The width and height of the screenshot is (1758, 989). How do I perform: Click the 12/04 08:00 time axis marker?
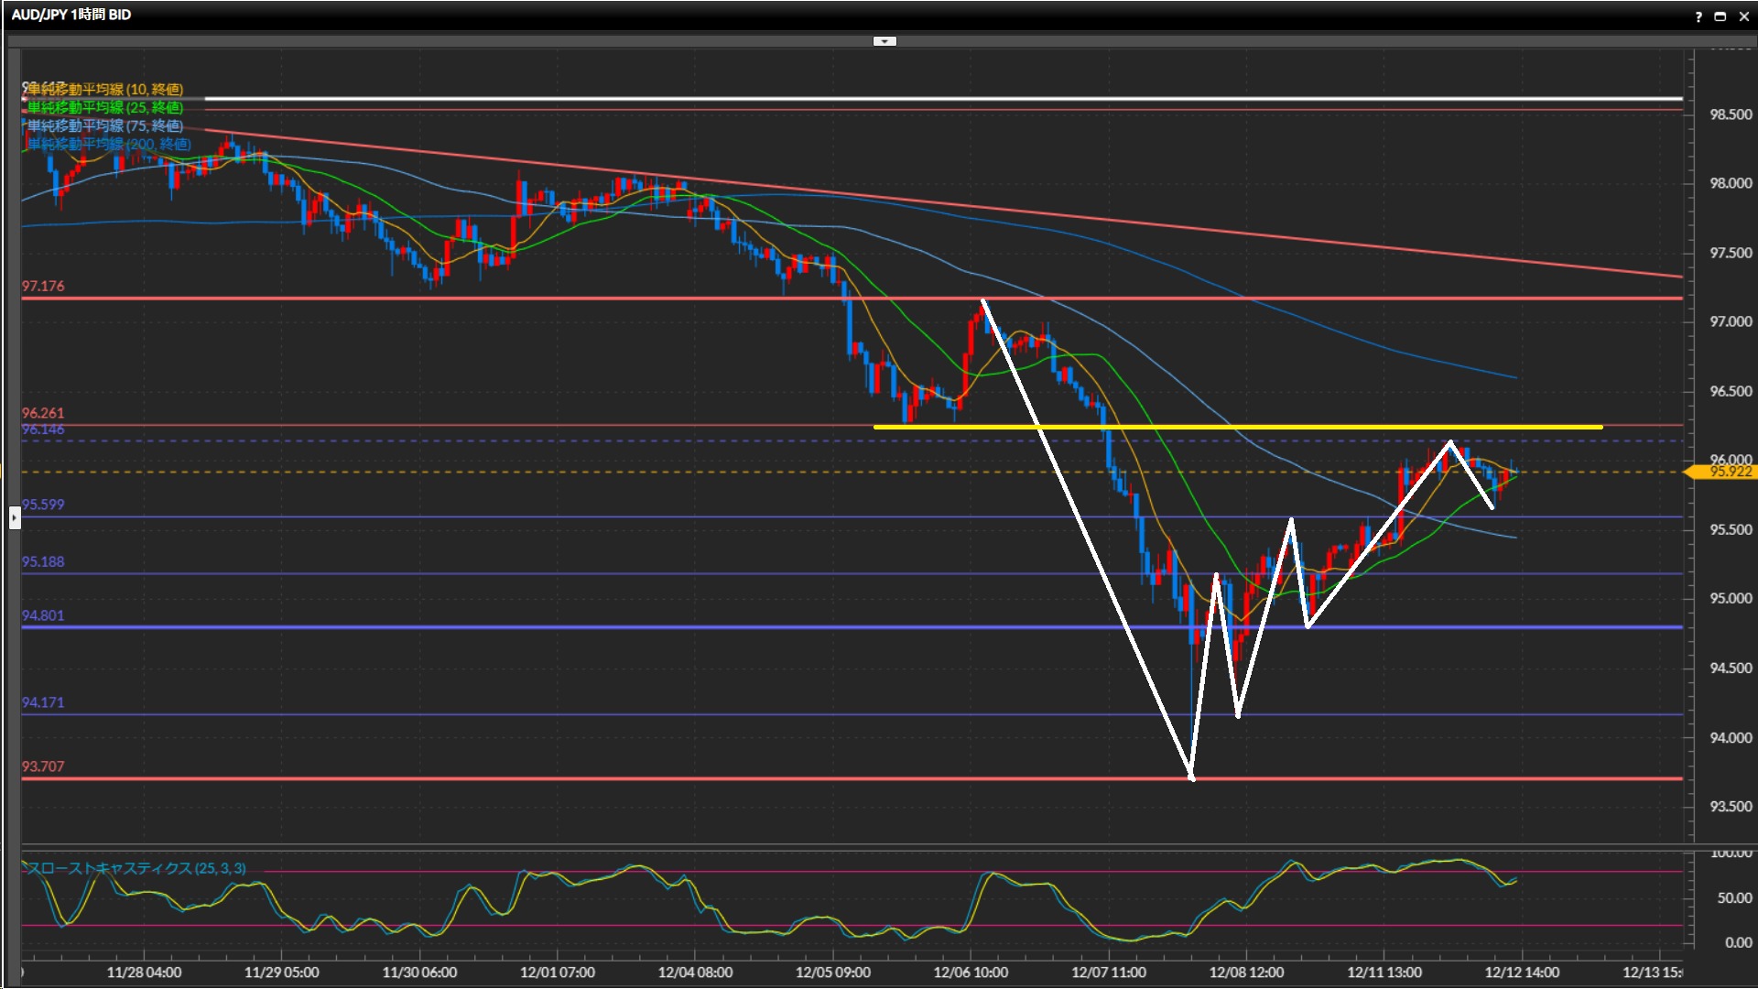click(695, 973)
